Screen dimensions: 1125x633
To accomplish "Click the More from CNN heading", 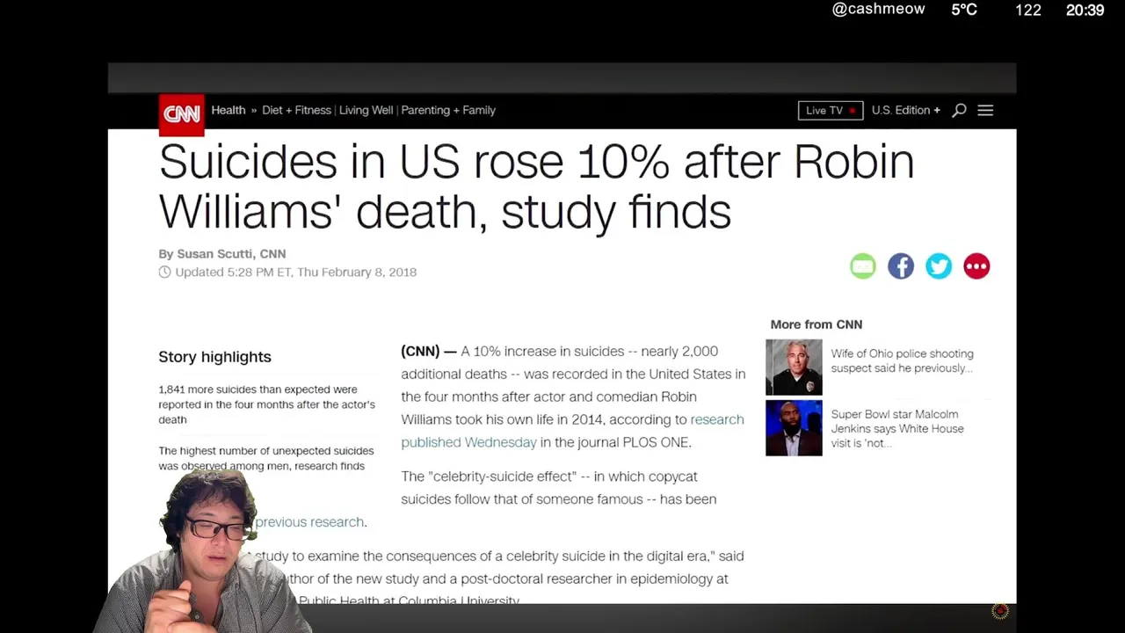I will (817, 324).
